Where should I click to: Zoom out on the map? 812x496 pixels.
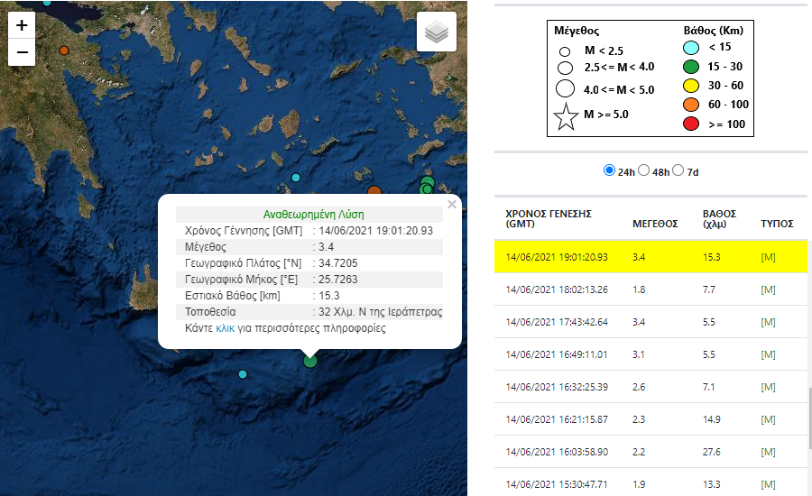(x=22, y=53)
